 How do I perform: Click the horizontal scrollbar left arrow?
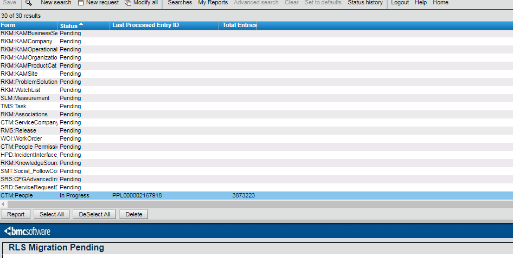3,204
